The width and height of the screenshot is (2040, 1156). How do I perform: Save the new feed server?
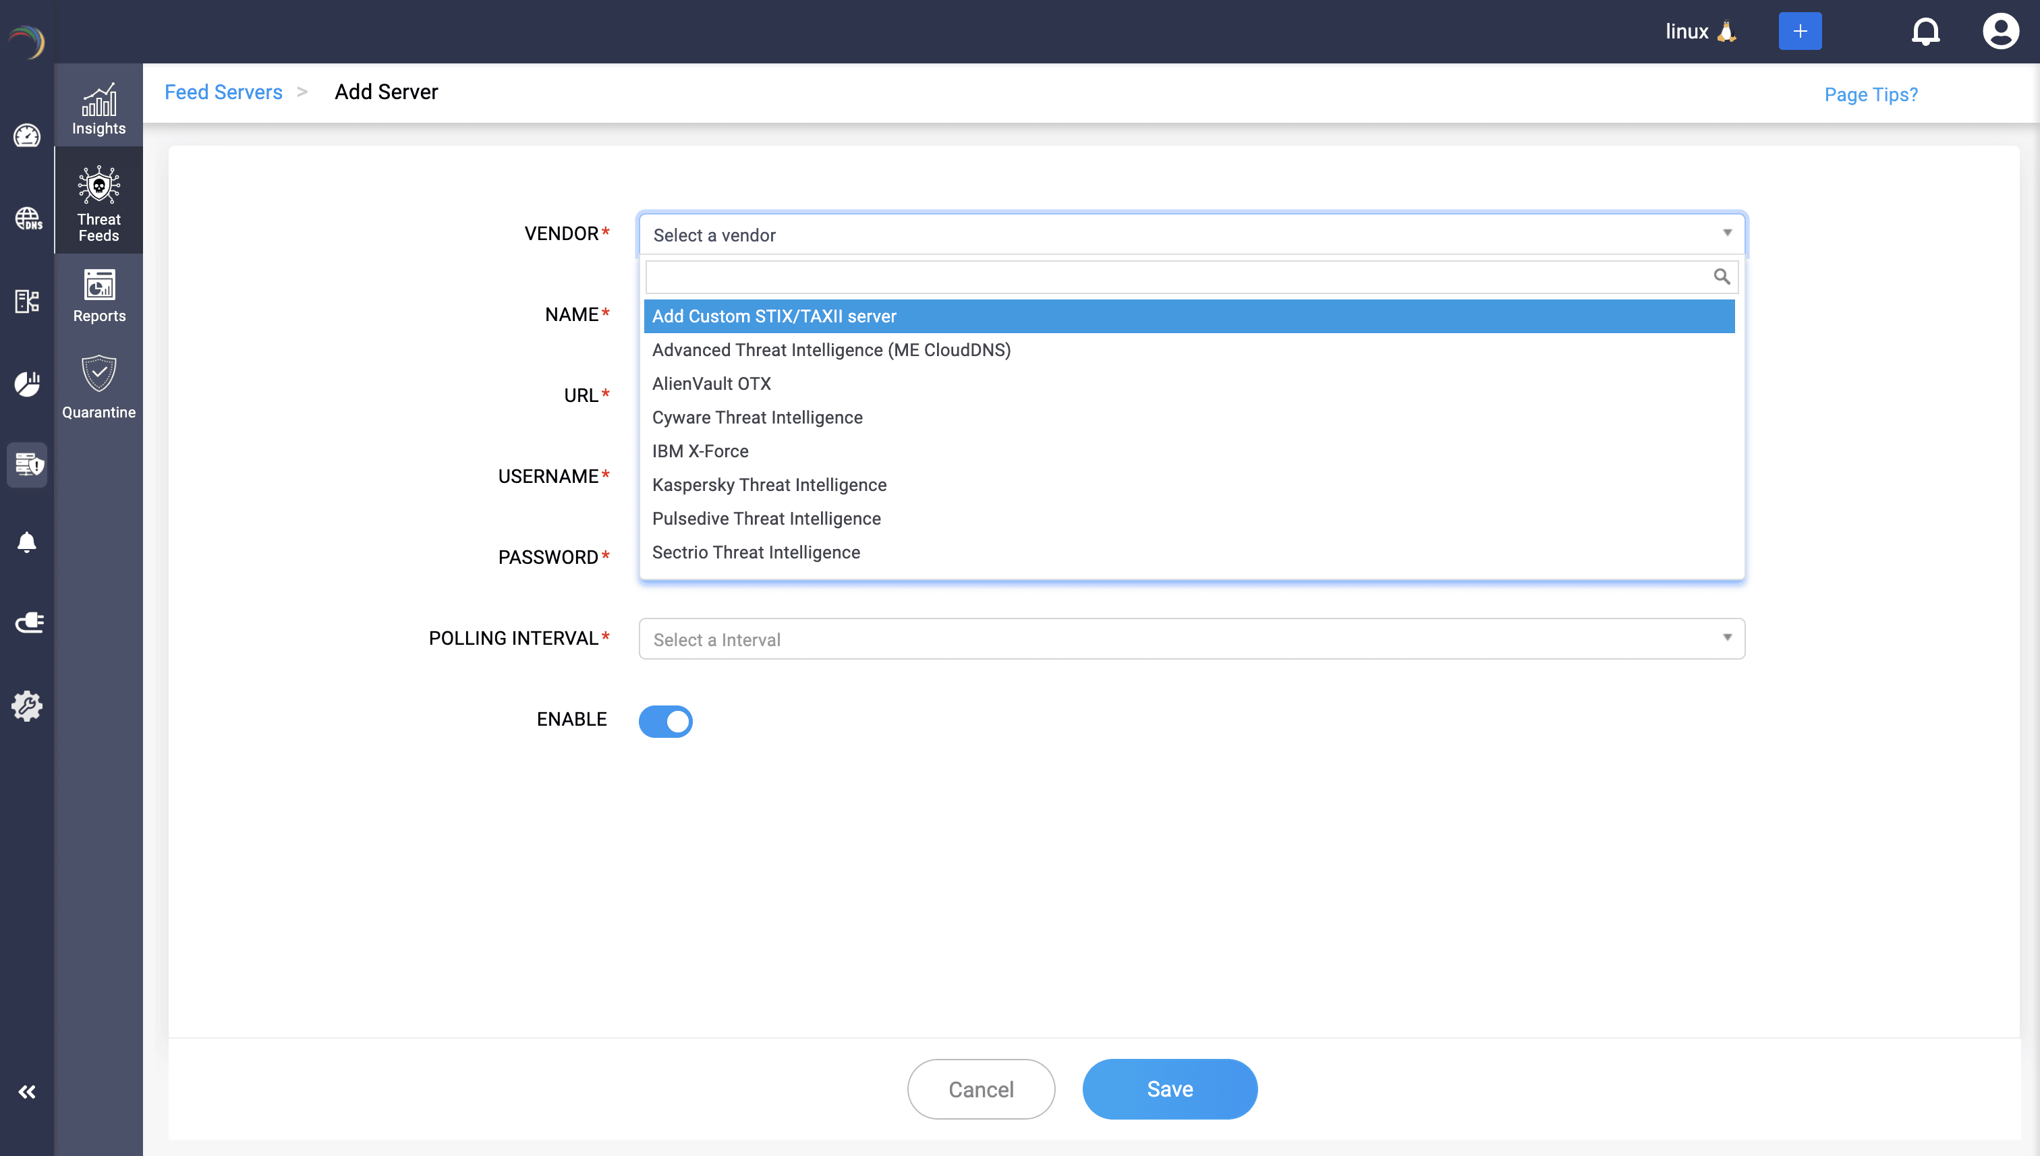tap(1169, 1089)
